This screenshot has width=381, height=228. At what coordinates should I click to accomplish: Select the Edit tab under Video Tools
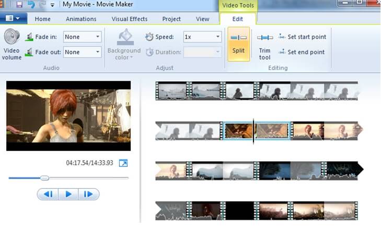(238, 19)
